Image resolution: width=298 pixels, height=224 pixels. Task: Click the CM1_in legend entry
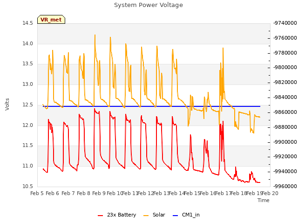click(x=186, y=215)
